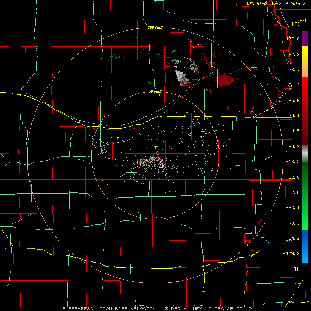Click the [KT] units label
Screen dimensions: 311x311
click(295, 24)
